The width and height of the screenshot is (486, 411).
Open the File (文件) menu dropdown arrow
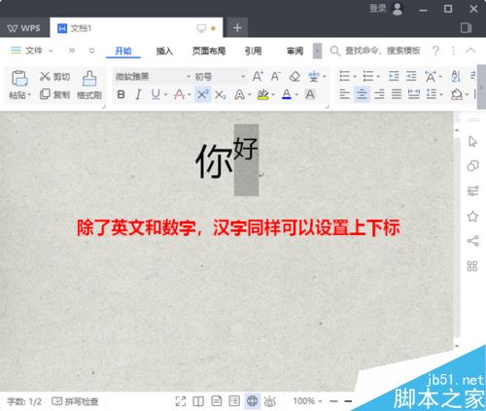[51, 51]
